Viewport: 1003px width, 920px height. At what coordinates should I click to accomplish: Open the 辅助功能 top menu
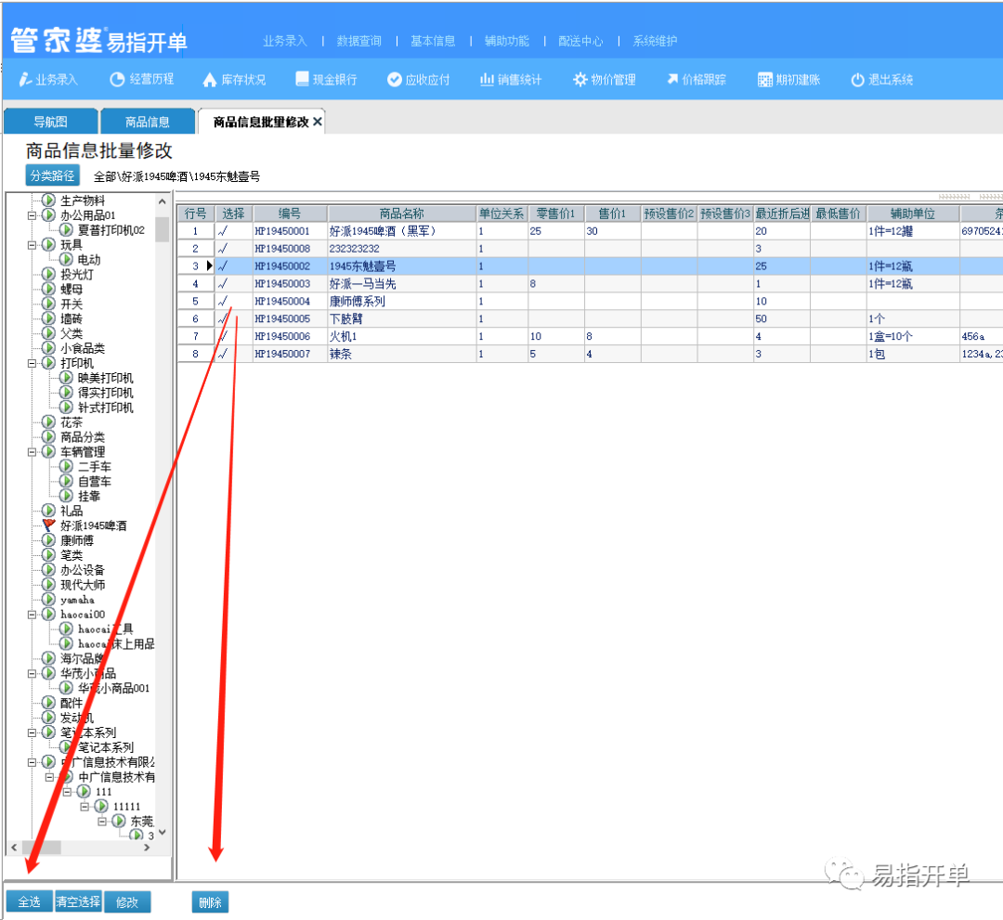point(507,41)
